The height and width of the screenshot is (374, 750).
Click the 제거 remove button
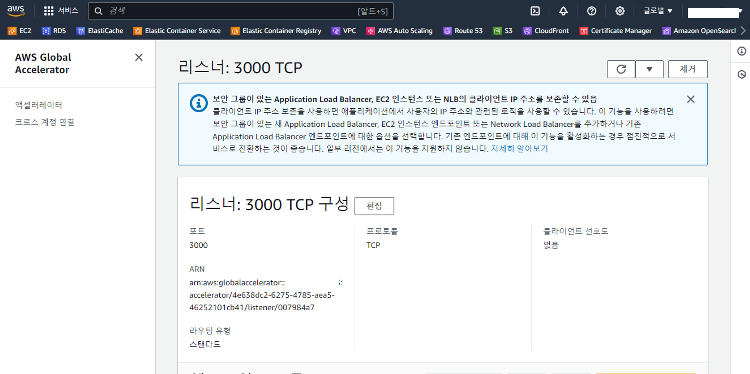(x=688, y=69)
